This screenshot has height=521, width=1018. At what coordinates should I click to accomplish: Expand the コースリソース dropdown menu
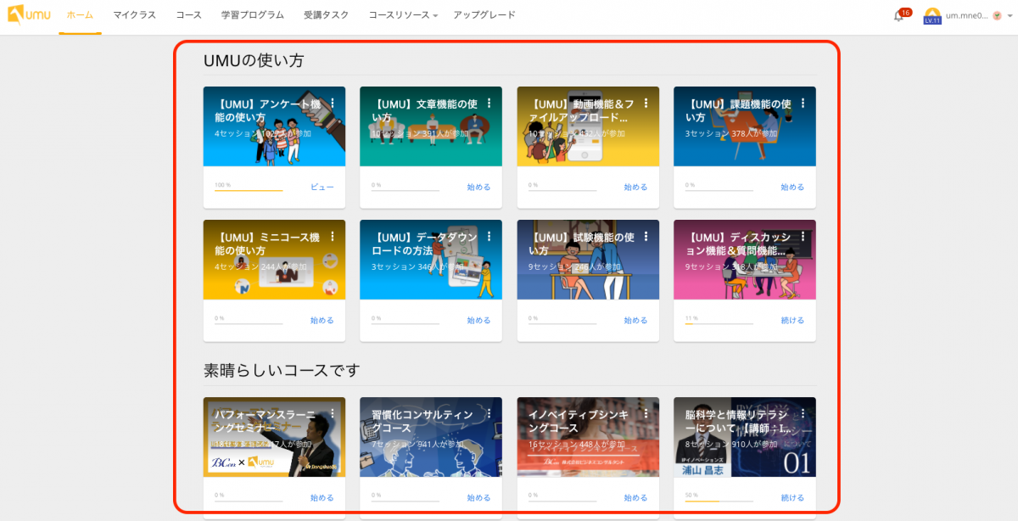[x=403, y=15]
